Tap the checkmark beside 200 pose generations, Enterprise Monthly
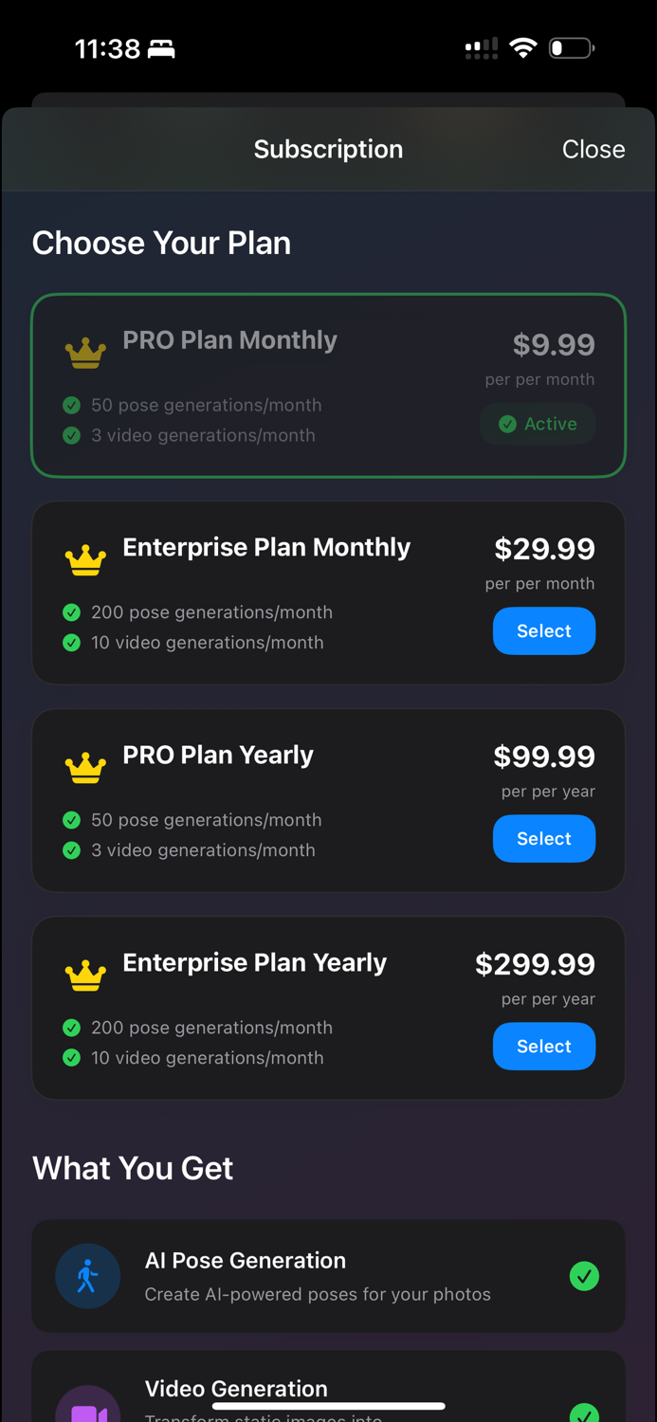Screen dimensions: 657x1422 [x=71, y=612]
